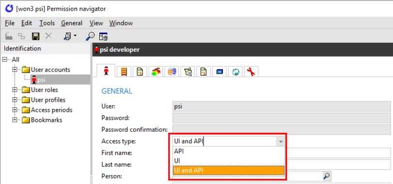Switch to the blue screen tab

click(x=220, y=72)
